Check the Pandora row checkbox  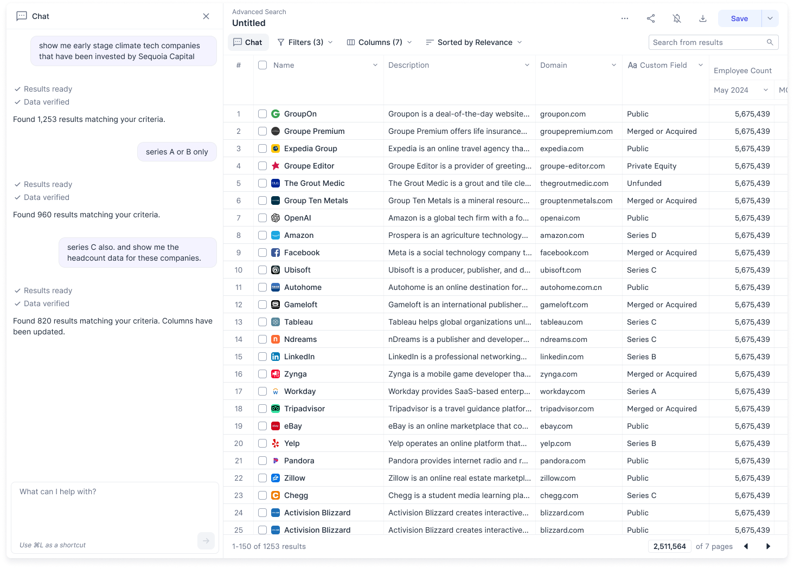tap(262, 461)
